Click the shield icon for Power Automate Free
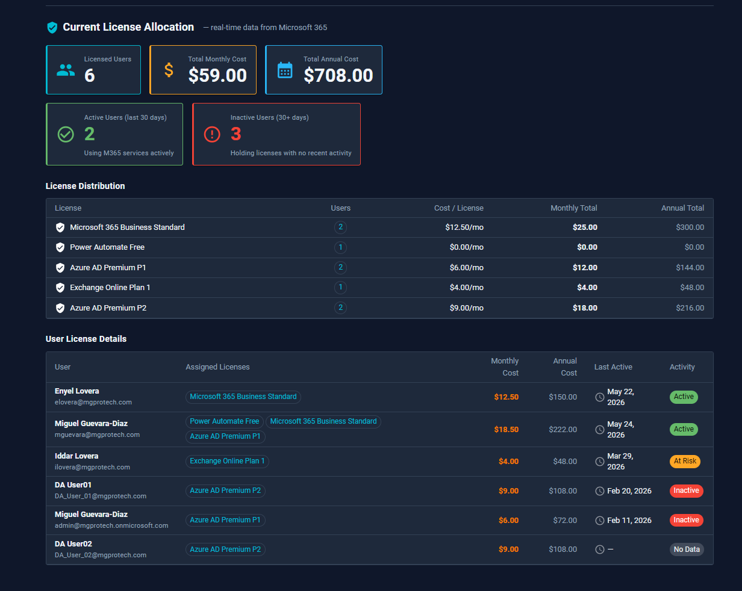The height and width of the screenshot is (591, 742). click(x=60, y=247)
